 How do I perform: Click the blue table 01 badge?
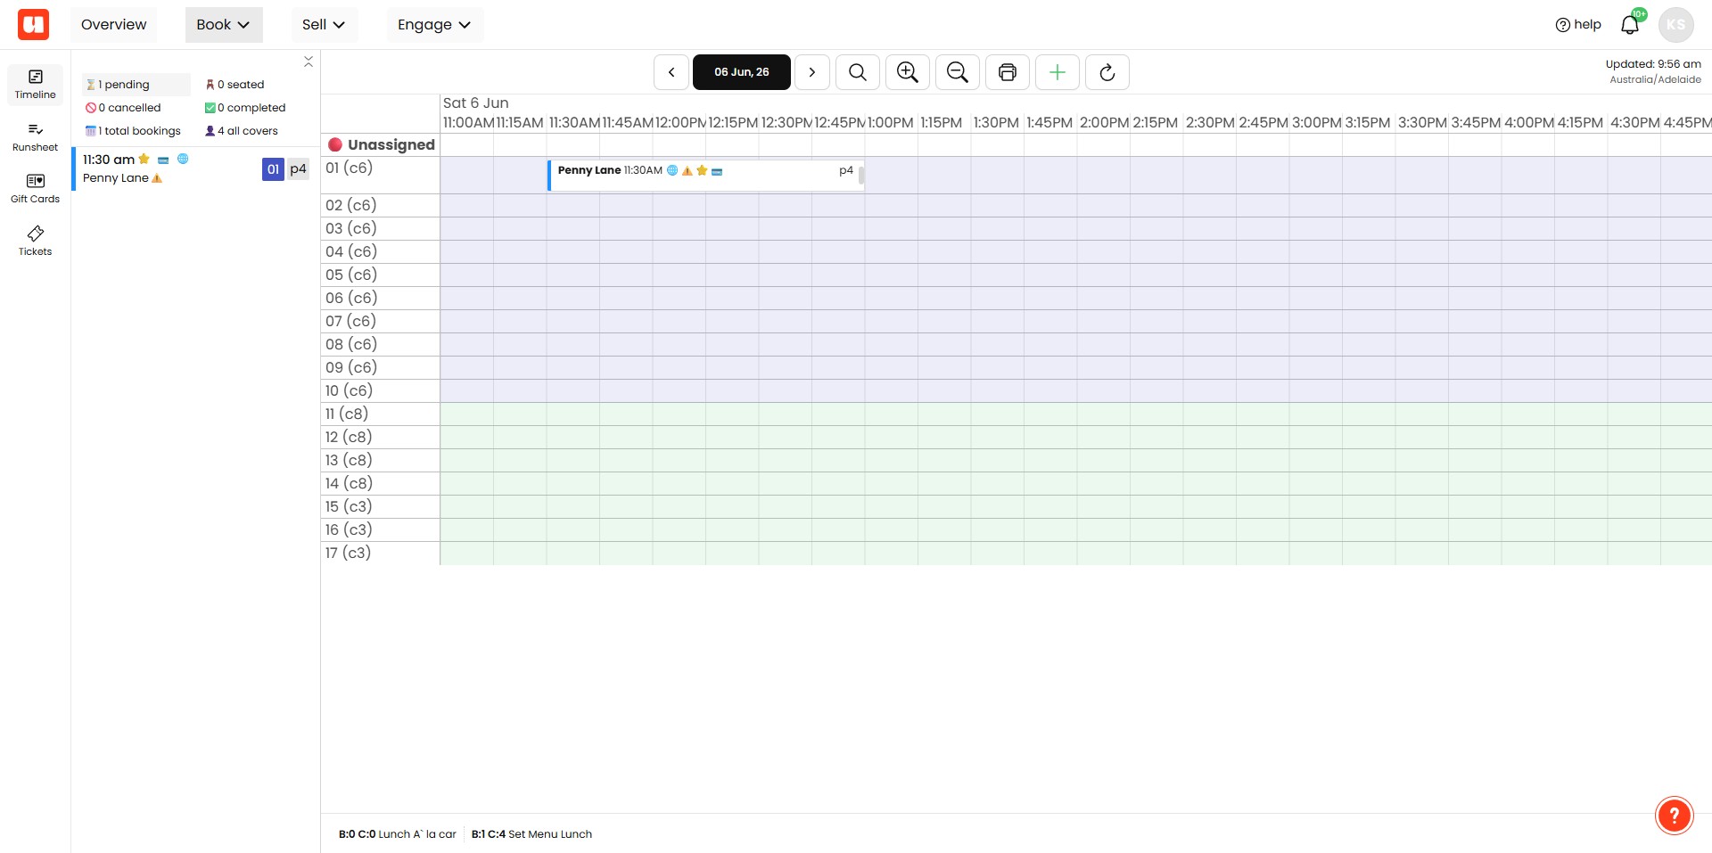coord(273,169)
